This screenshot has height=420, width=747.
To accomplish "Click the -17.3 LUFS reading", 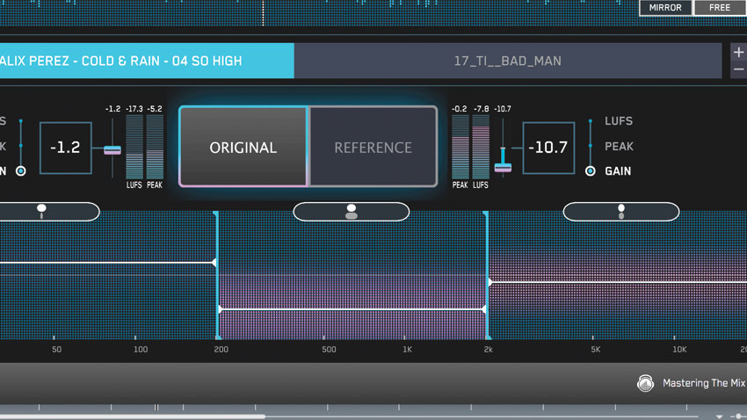I will (134, 109).
